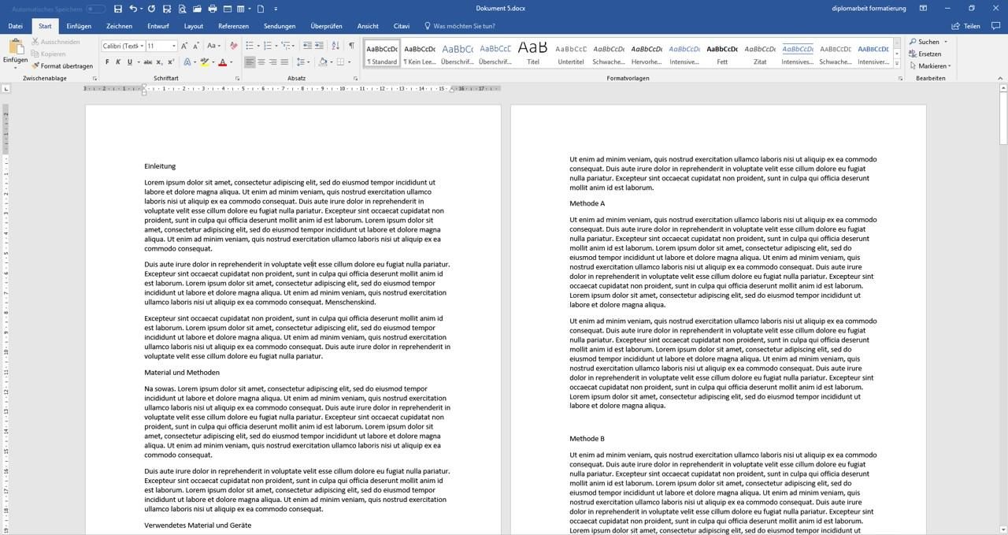Open the Absatz dialog launcher
This screenshot has height=535, width=1008.
click(357, 79)
